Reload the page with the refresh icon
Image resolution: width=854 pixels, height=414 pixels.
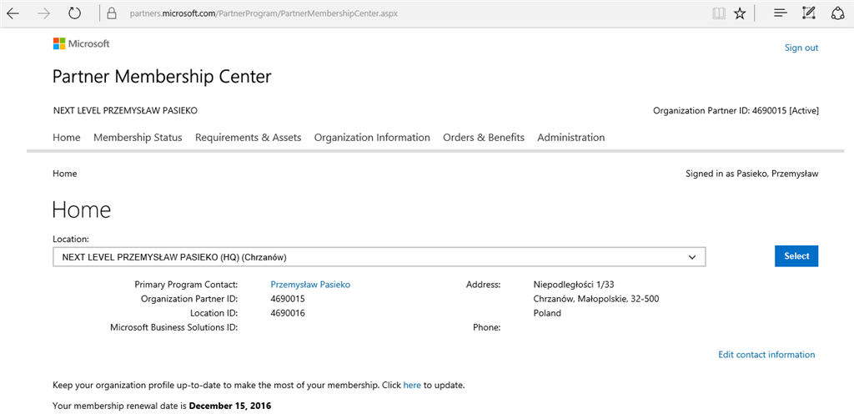point(74,13)
